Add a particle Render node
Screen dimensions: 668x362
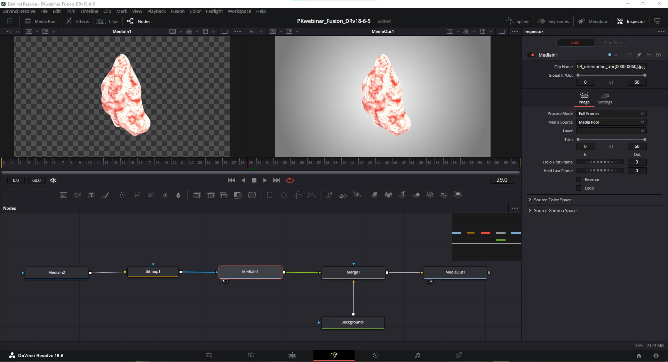357,195
